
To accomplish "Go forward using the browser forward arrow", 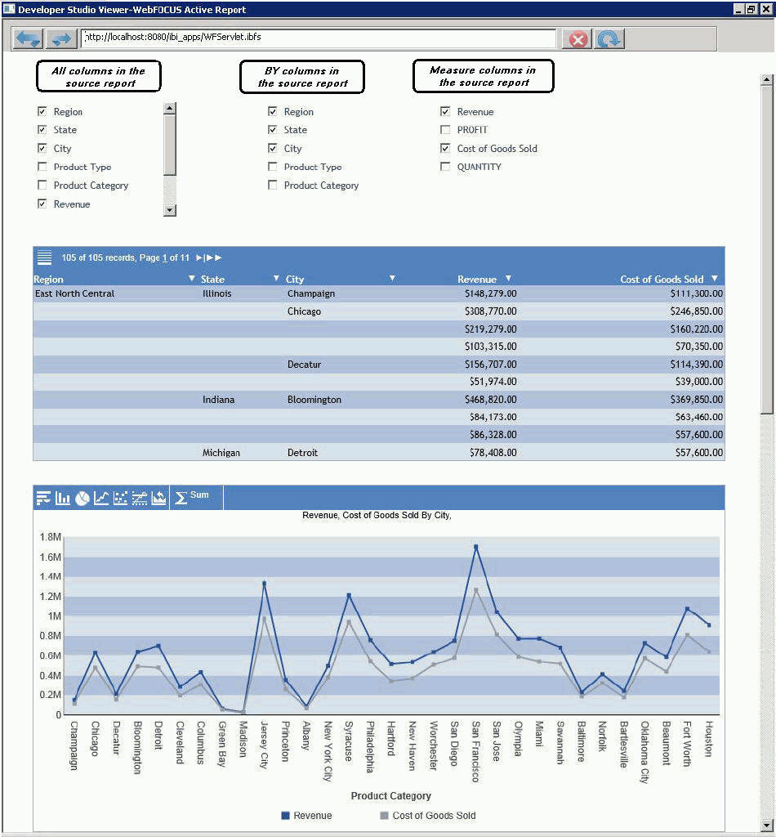I will (60, 38).
